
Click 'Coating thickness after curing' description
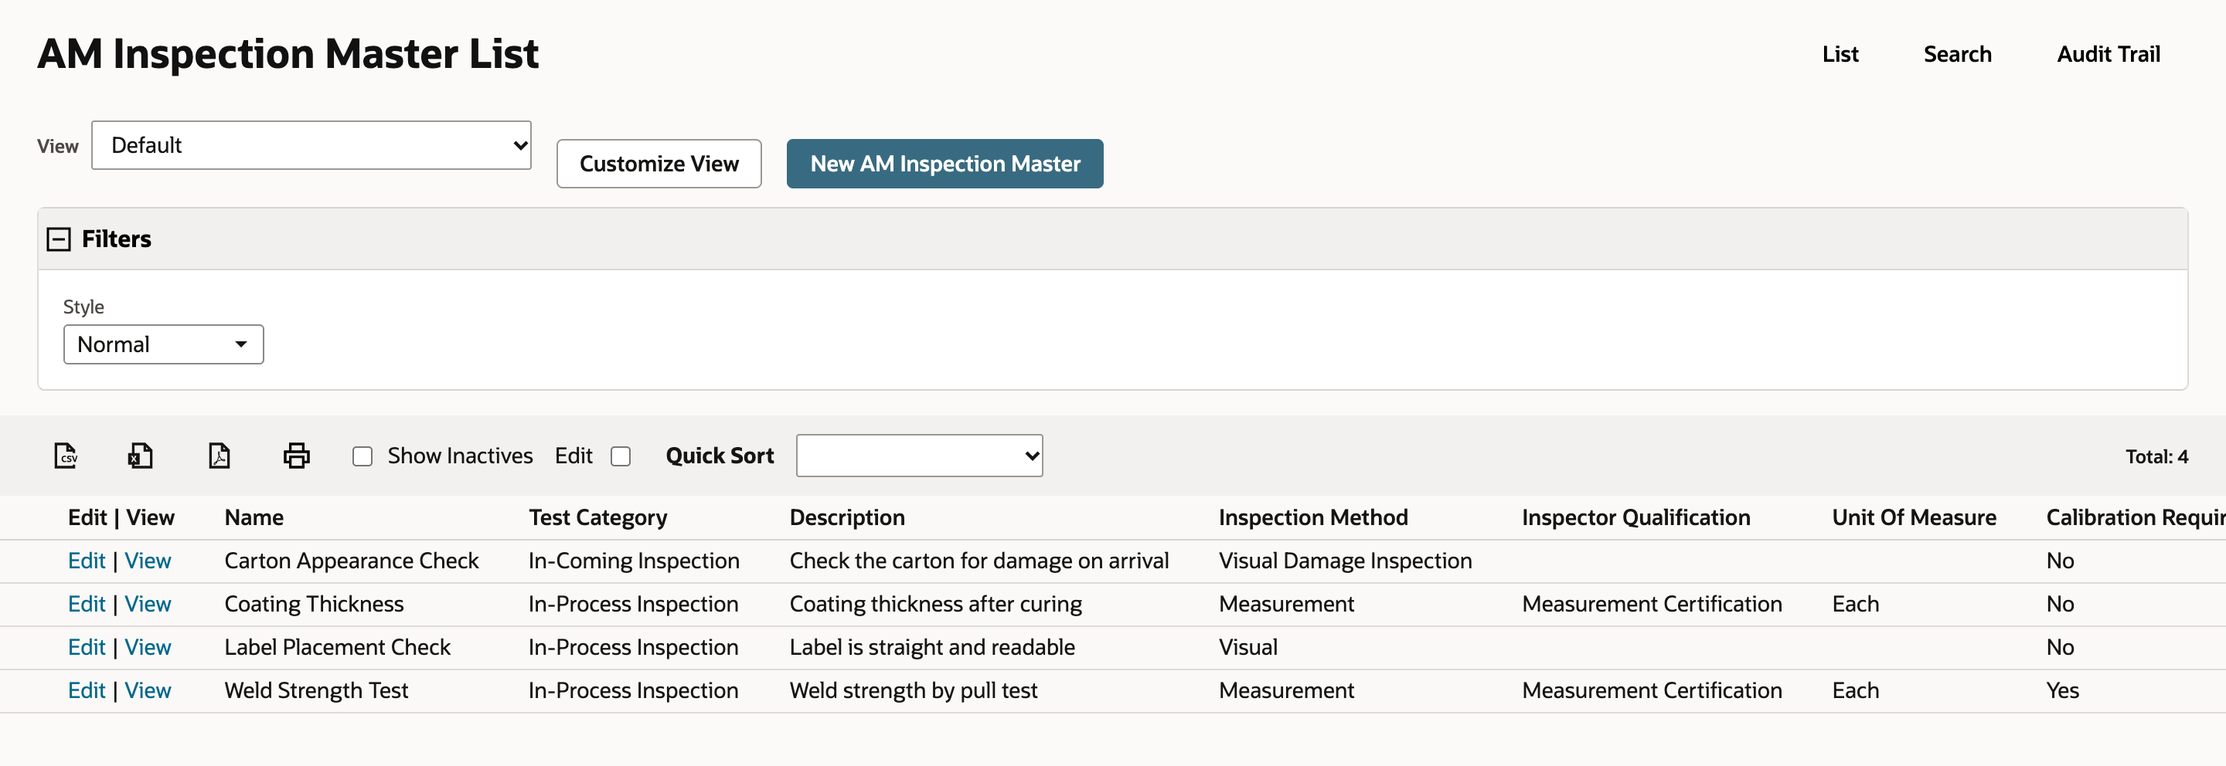[935, 605]
